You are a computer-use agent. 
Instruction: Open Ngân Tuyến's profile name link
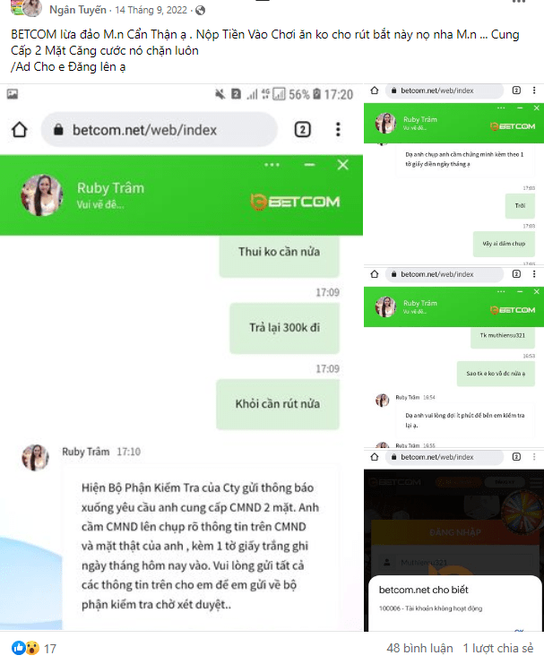(78, 10)
